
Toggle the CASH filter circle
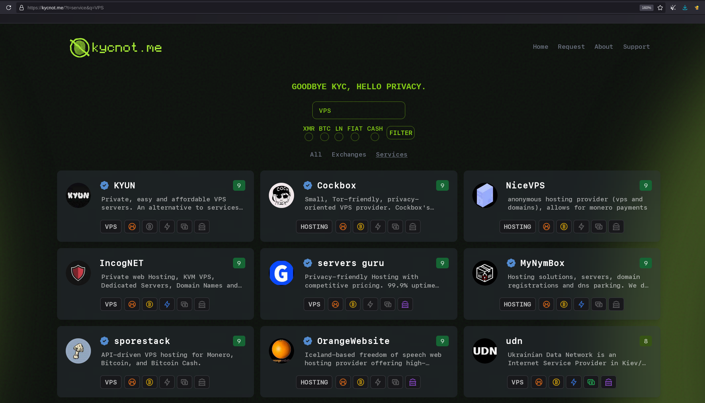[375, 137]
